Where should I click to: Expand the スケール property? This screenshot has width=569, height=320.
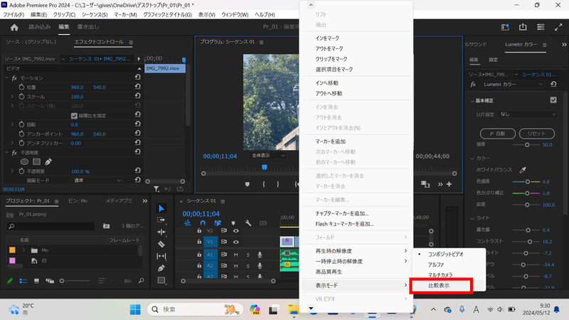12,97
